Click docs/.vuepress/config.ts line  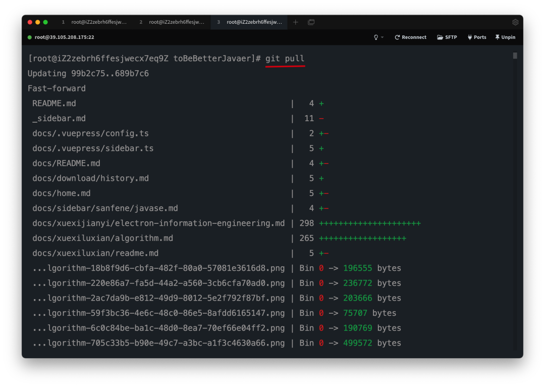tap(90, 133)
